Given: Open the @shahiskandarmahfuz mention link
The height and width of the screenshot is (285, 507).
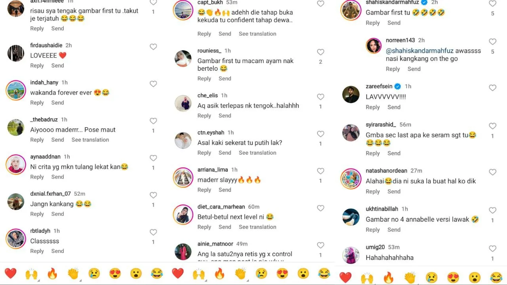Looking at the screenshot, I should pyautogui.click(x=420, y=51).
